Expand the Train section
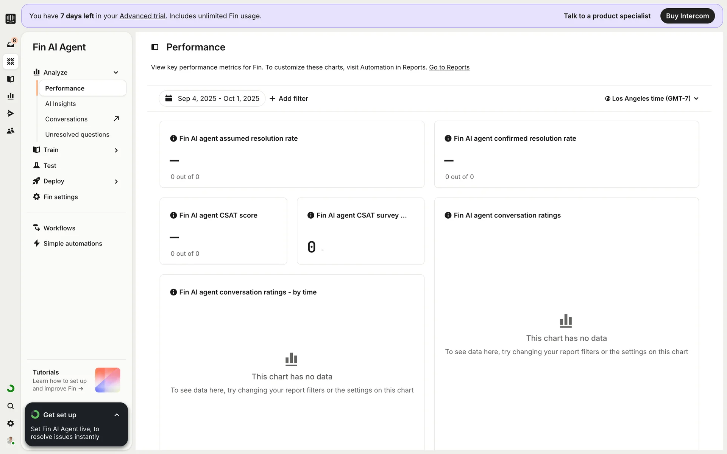727x454 pixels. pyautogui.click(x=116, y=150)
